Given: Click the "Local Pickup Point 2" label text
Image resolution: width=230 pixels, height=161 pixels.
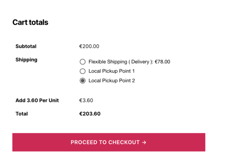Looking at the screenshot, I should point(112,81).
